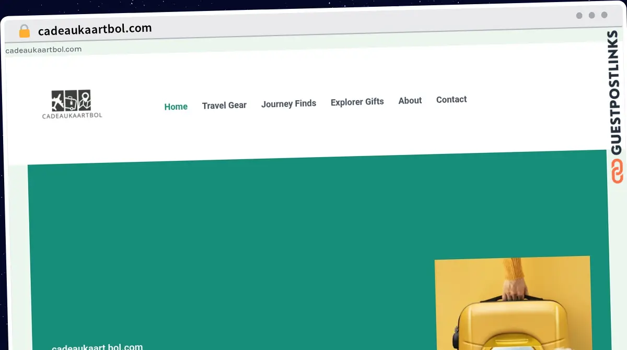Click the yellow suitcase image

click(513, 303)
